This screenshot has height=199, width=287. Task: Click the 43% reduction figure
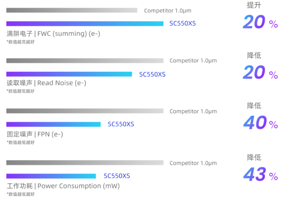point(261,174)
